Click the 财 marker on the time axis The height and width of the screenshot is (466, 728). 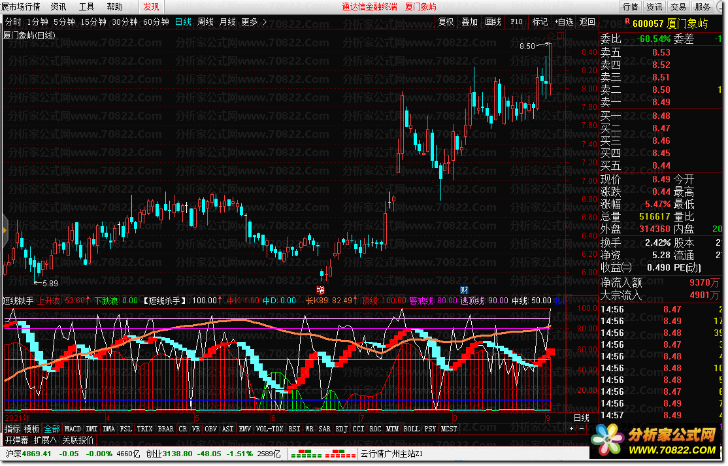click(464, 290)
